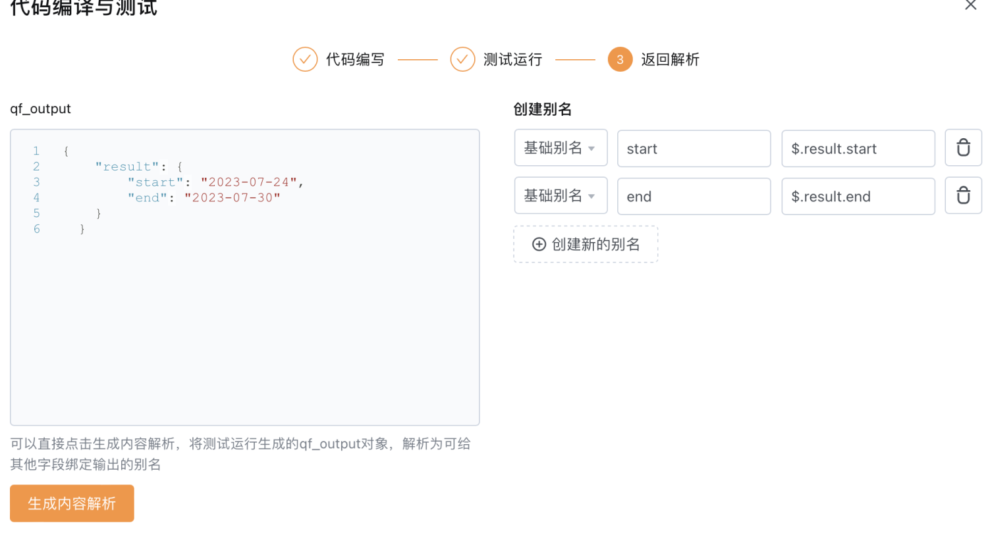Click line number 6 in the editor
Viewport: 988px width, 533px height.
[36, 229]
